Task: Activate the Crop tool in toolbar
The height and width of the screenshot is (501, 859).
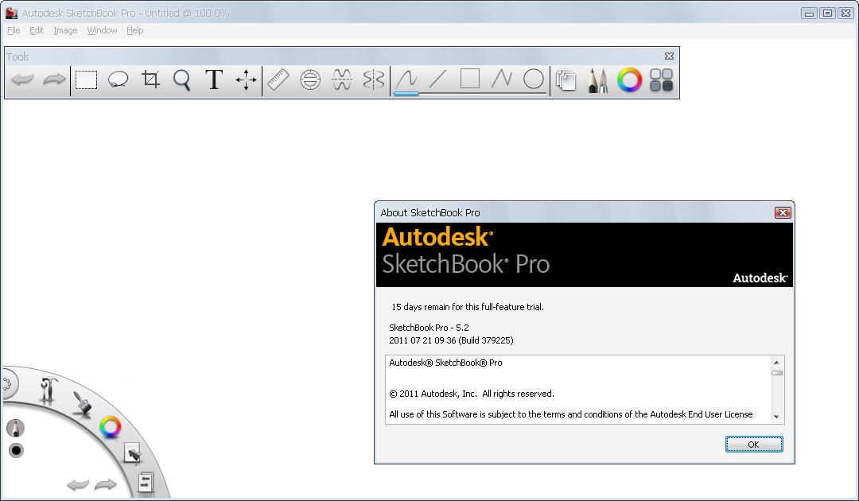Action: point(150,80)
